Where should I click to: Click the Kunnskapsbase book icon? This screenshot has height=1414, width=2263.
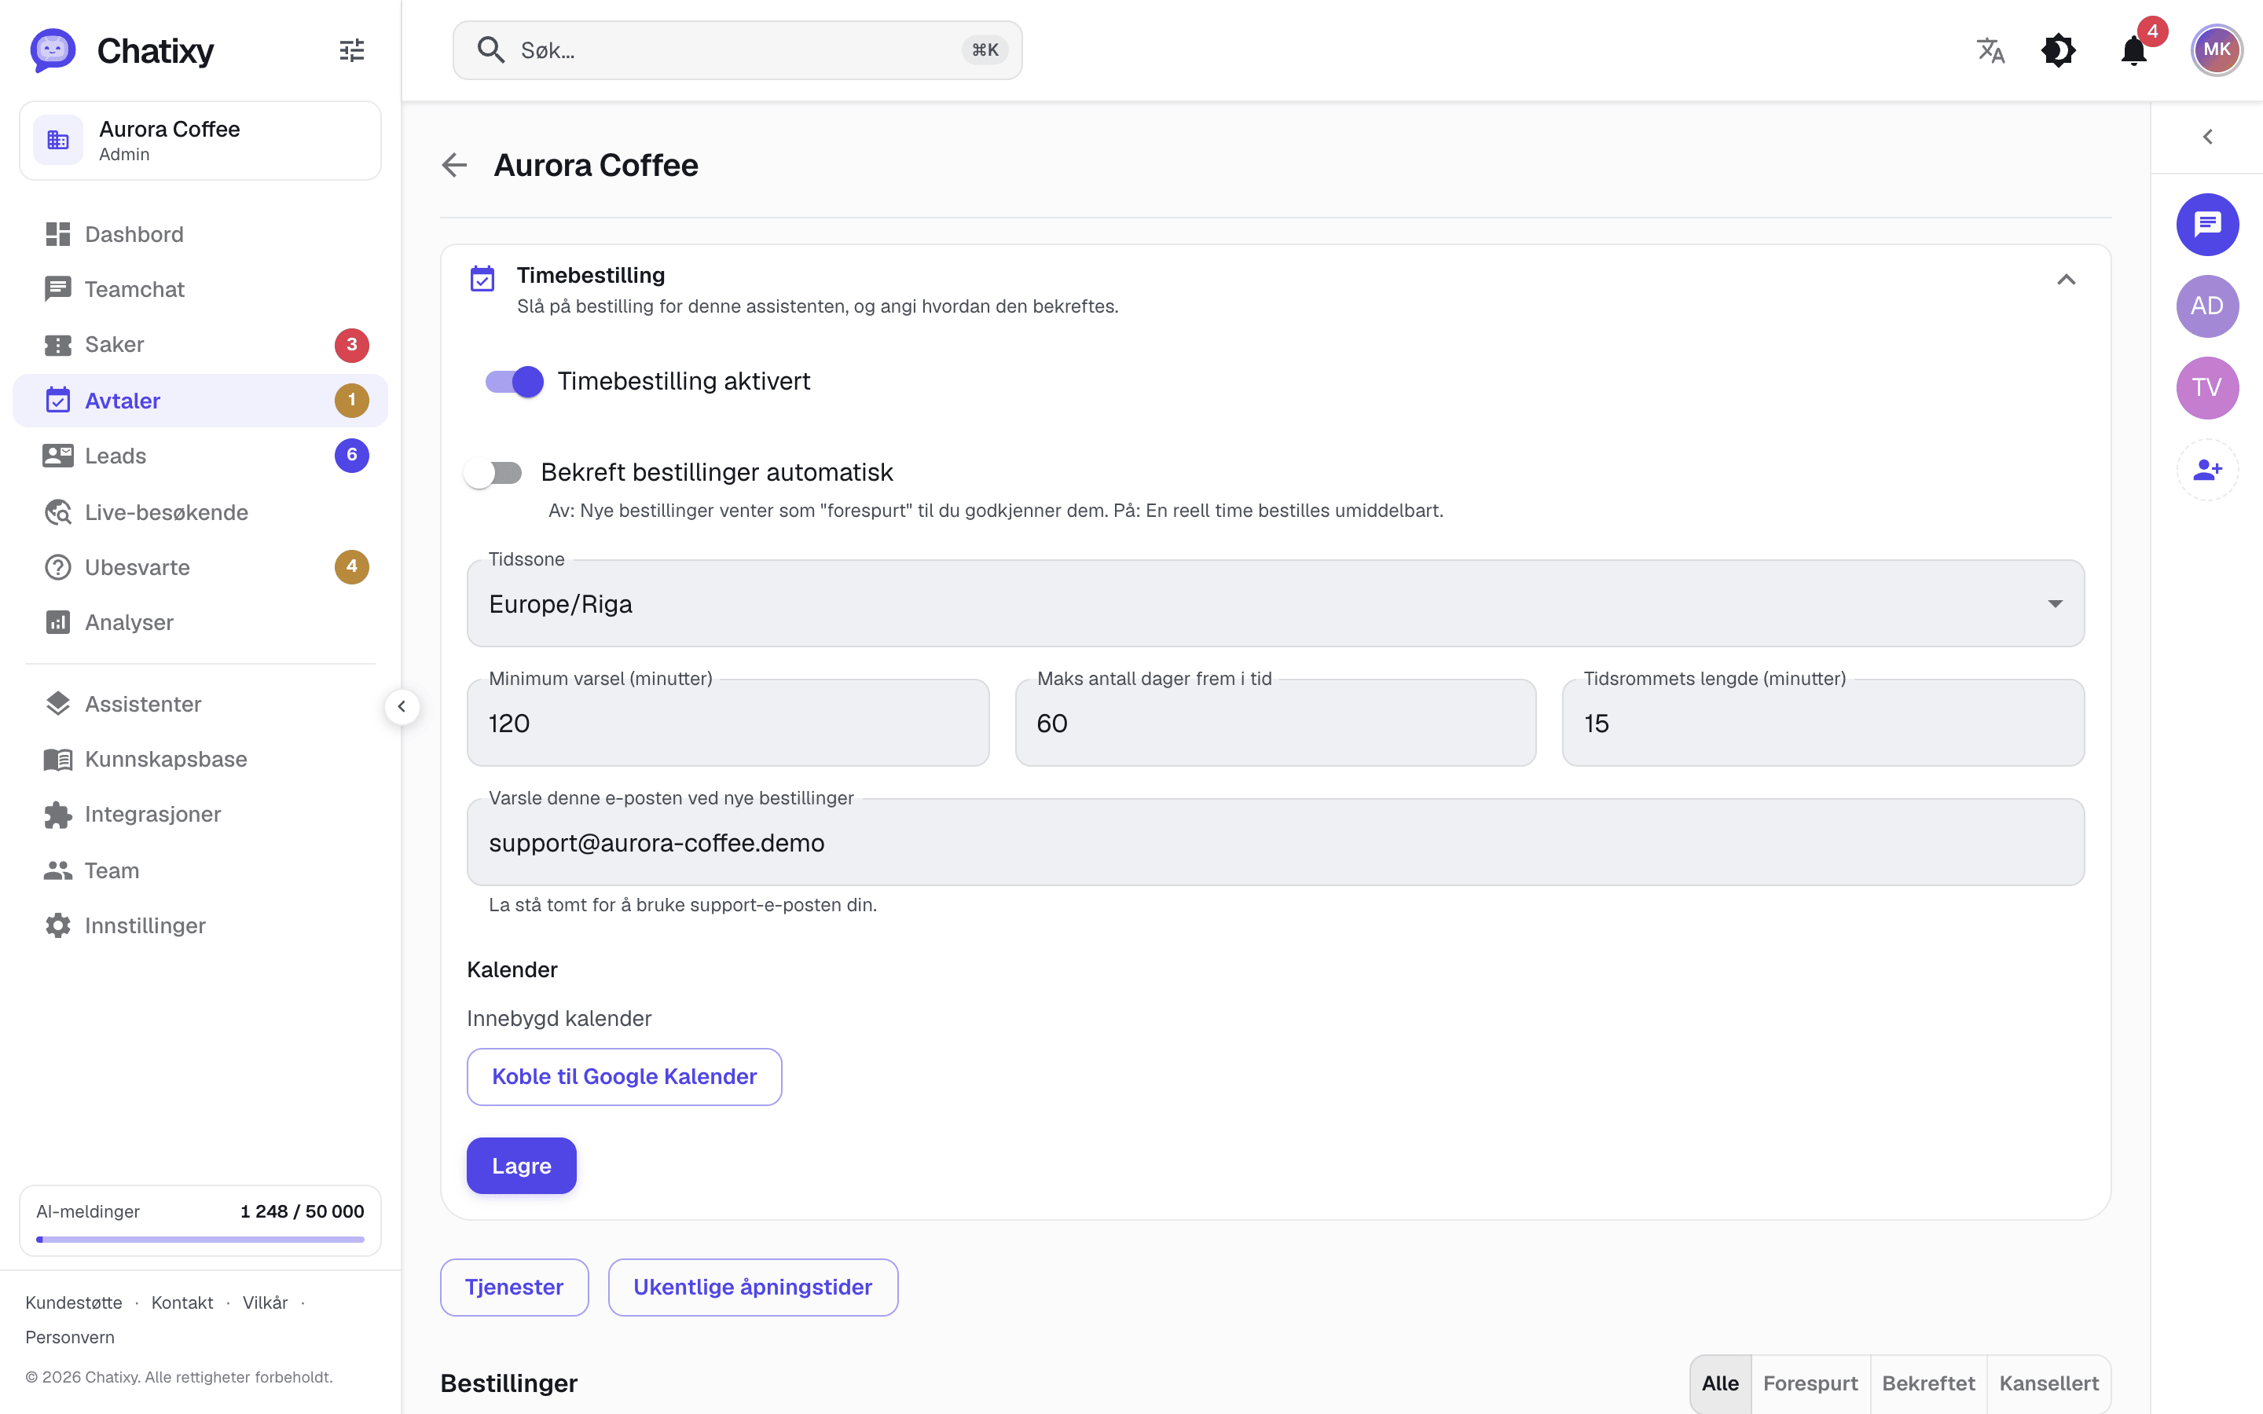click(58, 760)
